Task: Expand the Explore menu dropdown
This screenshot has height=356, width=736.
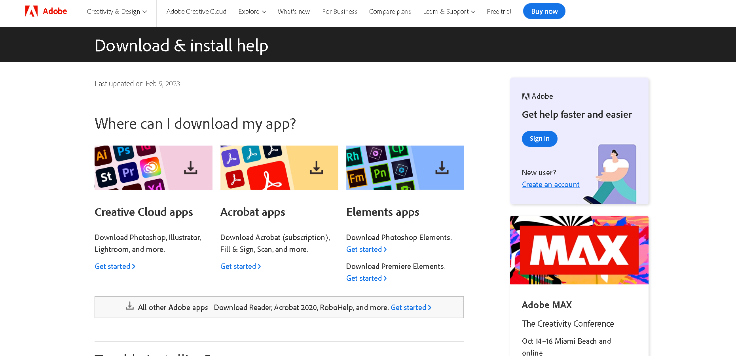Action: [x=252, y=12]
